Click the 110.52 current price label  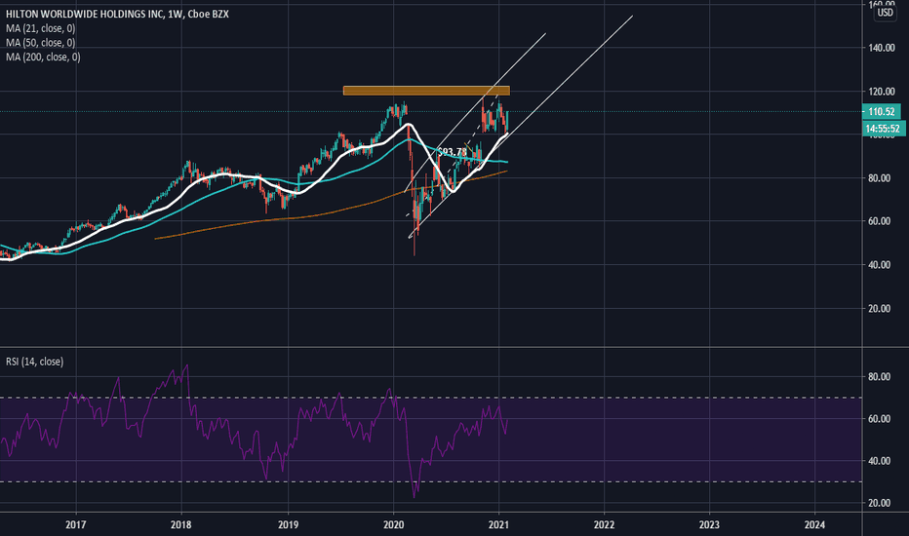click(881, 112)
